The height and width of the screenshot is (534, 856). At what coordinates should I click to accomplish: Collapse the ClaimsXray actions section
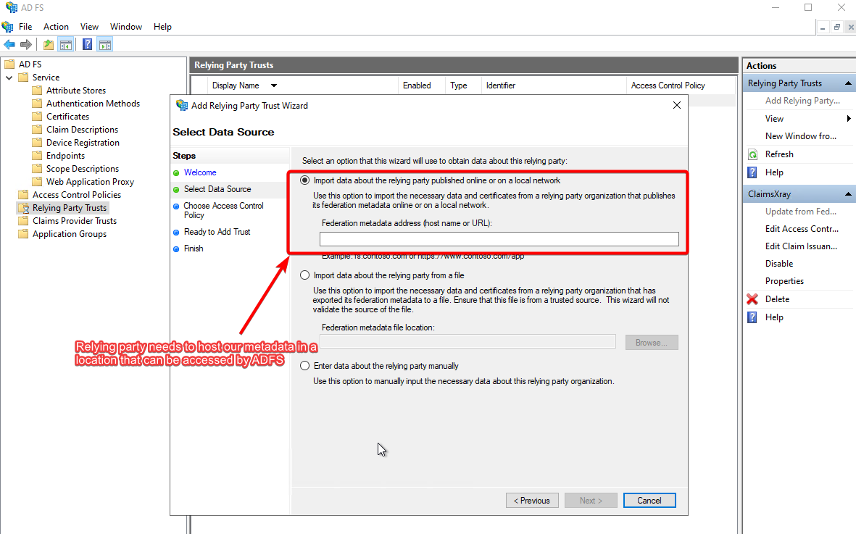click(x=848, y=194)
